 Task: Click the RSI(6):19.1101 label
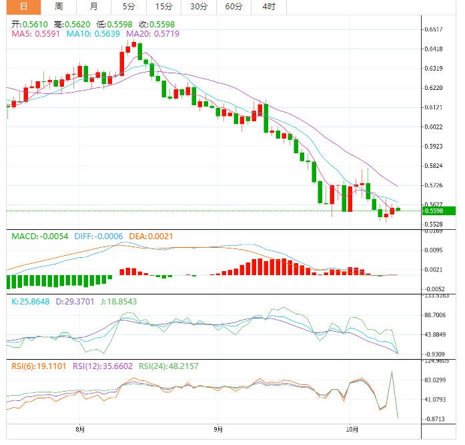point(39,366)
